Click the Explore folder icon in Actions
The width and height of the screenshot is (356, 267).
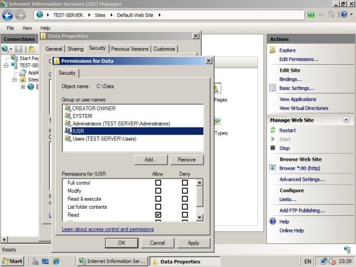pyautogui.click(x=272, y=50)
